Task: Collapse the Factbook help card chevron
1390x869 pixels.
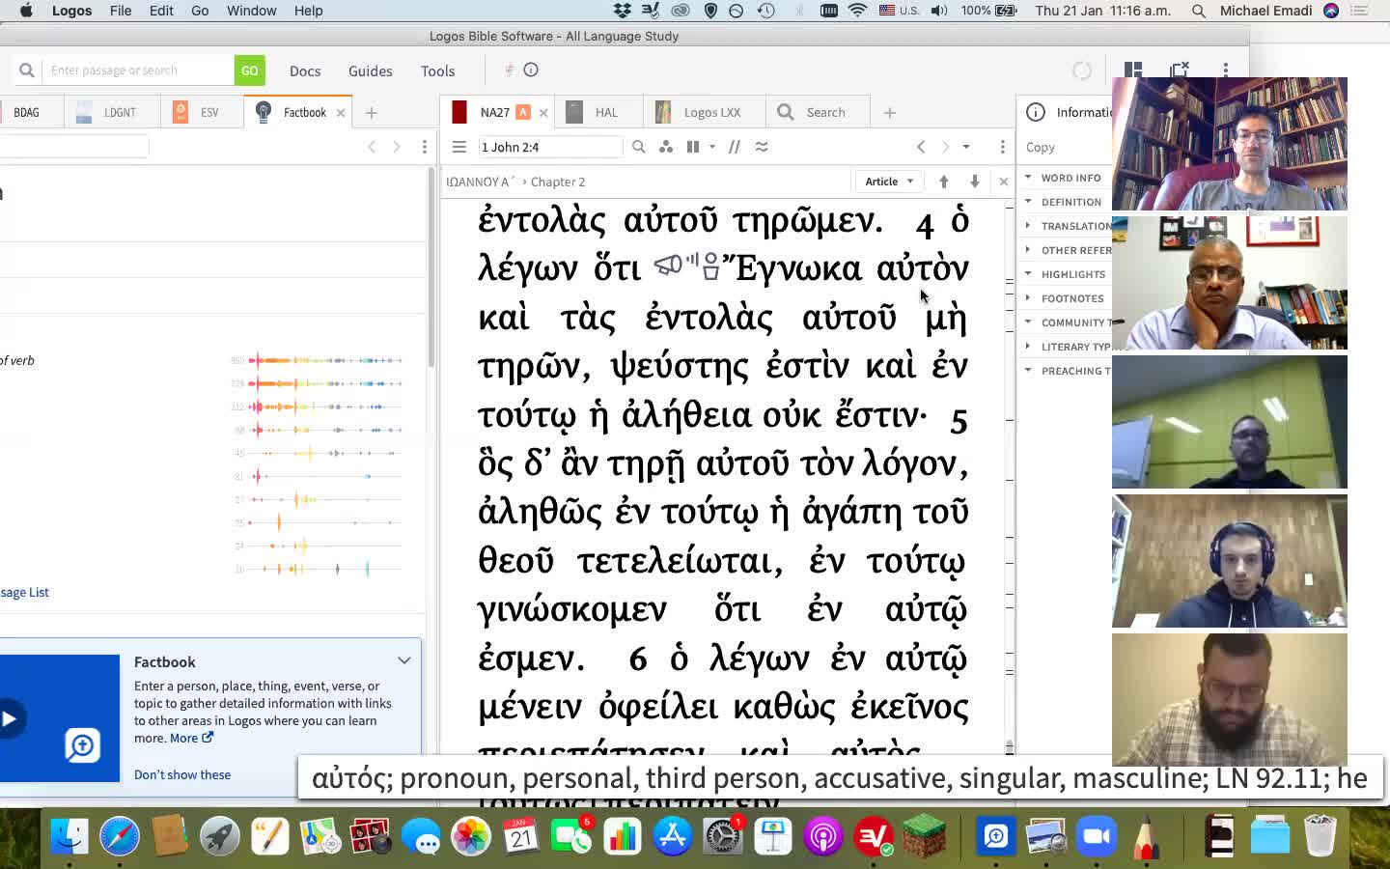Action: (x=404, y=661)
